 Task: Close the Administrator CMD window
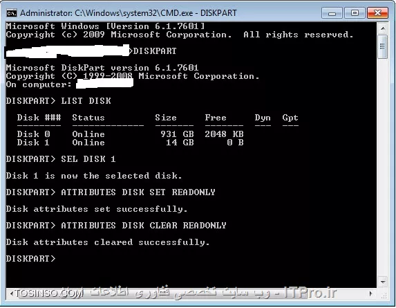coord(377,13)
